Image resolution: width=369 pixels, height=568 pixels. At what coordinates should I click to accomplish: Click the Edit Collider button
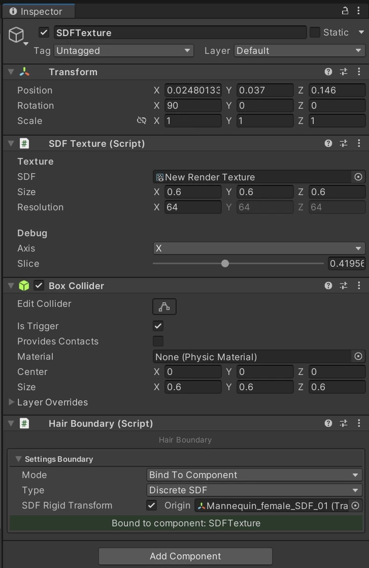pyautogui.click(x=164, y=306)
